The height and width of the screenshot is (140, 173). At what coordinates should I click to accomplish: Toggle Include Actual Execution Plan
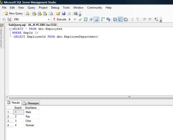(103, 20)
